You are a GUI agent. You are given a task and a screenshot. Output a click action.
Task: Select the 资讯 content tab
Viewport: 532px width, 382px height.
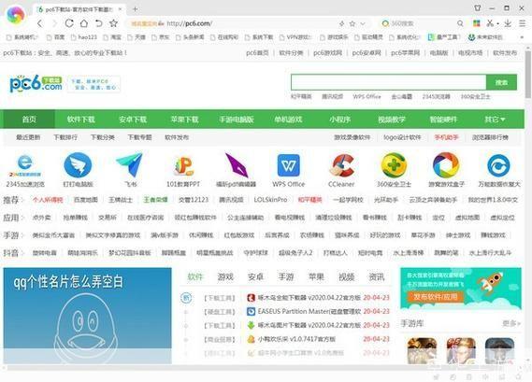[377, 276]
